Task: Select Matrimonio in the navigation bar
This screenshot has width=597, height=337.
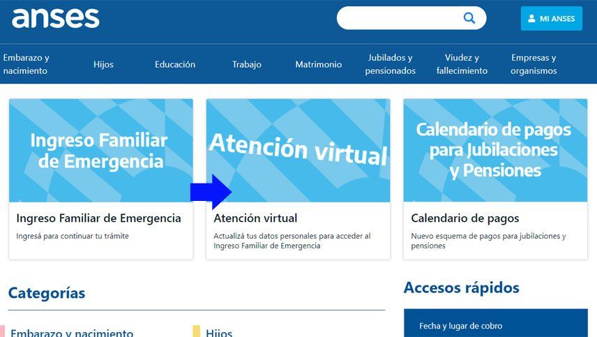Action: coord(318,64)
